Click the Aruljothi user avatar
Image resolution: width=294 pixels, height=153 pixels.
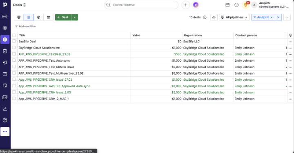click(x=254, y=5)
